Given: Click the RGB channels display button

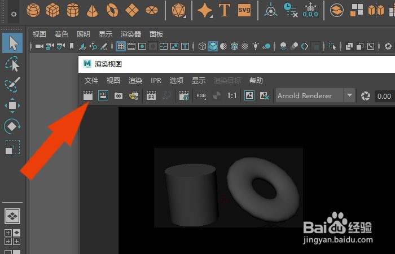Looking at the screenshot, I should (201, 96).
